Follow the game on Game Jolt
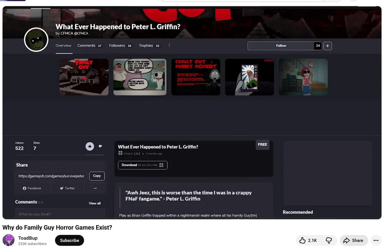The image size is (386, 250). [x=281, y=46]
